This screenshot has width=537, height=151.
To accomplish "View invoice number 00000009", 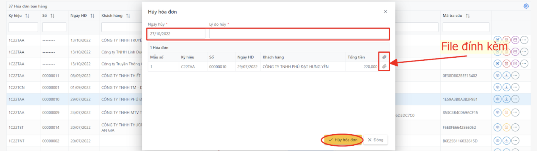I will tap(497, 112).
